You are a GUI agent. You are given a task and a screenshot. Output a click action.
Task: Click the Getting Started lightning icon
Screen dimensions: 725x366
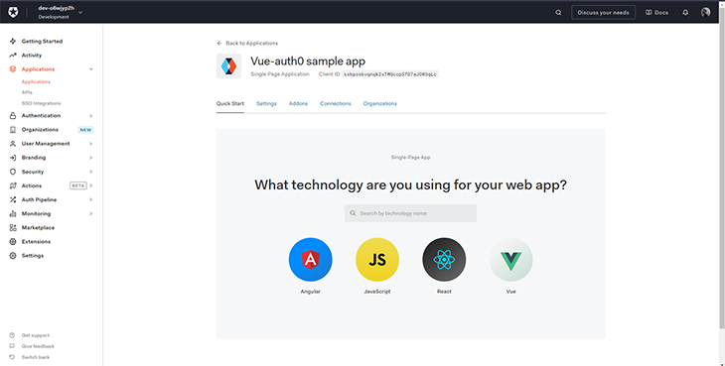pyautogui.click(x=13, y=41)
